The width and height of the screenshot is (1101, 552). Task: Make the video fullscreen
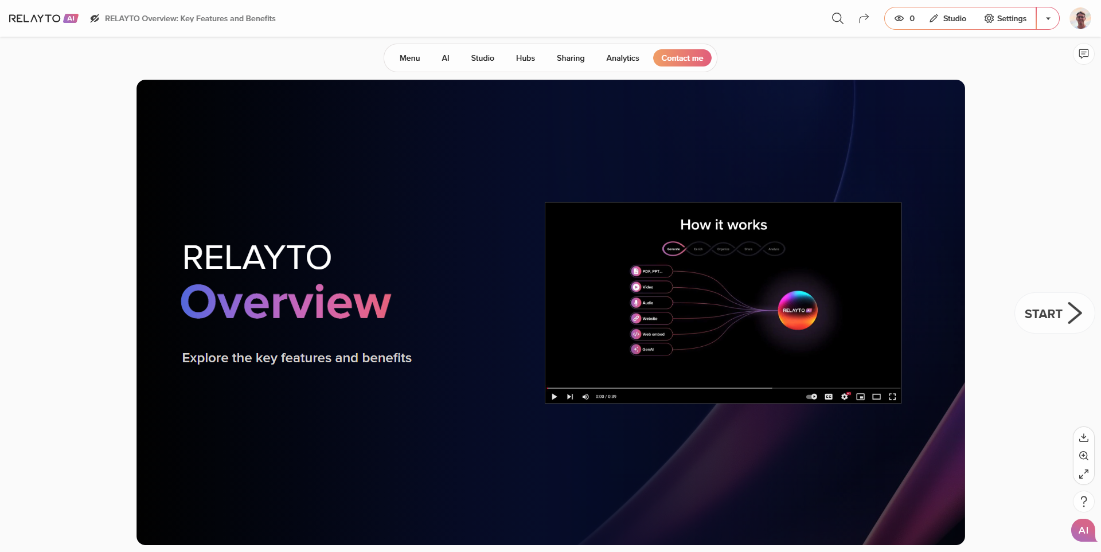pos(892,397)
